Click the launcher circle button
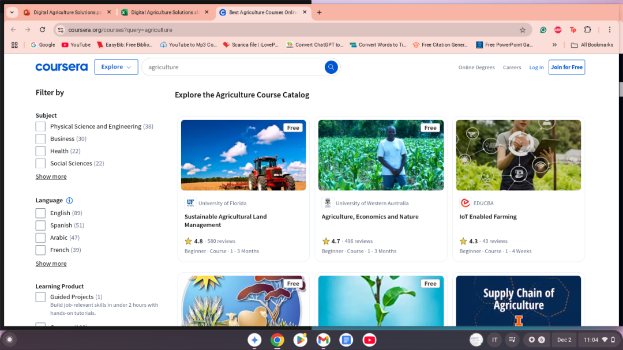623x350 pixels. coord(10,340)
